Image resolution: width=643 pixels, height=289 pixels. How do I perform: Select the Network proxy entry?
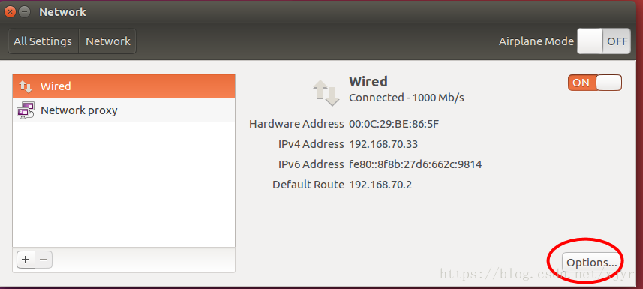coord(124,110)
